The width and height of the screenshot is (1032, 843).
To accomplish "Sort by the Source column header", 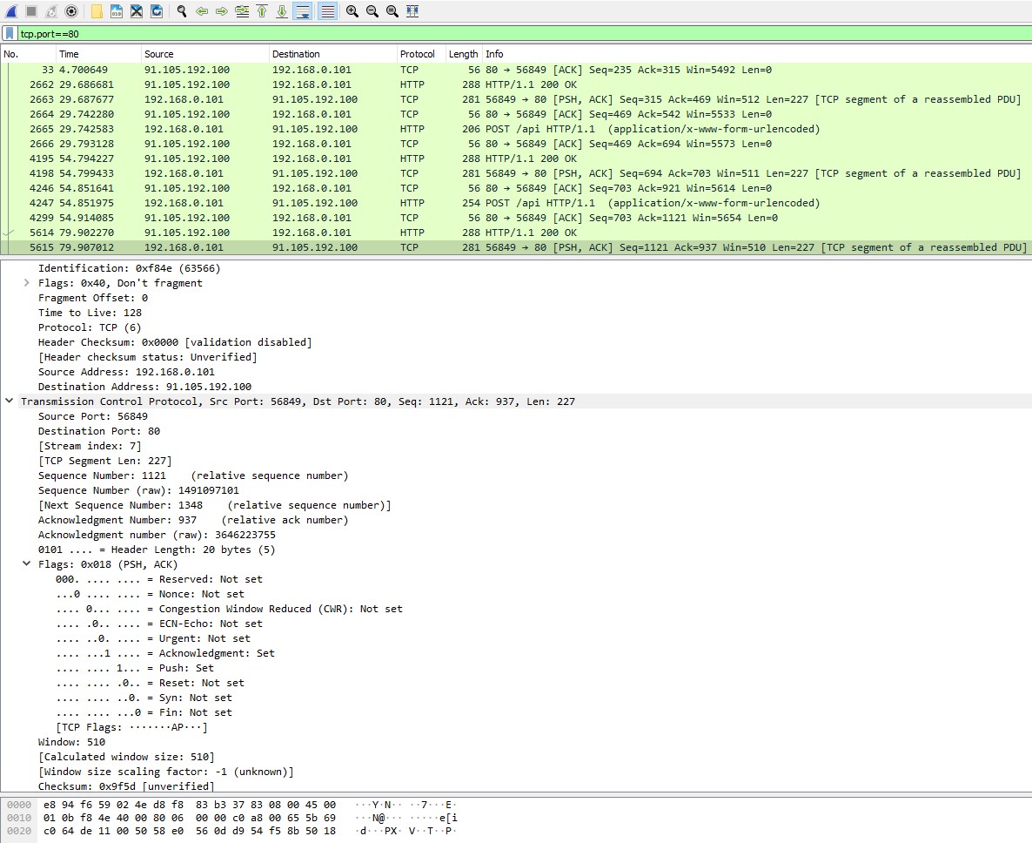I will [x=204, y=54].
